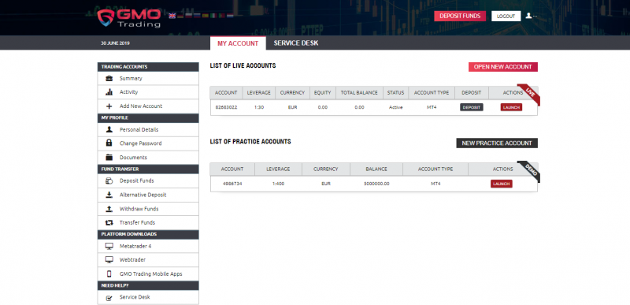Click List of Practice Accounts heading

click(x=250, y=142)
